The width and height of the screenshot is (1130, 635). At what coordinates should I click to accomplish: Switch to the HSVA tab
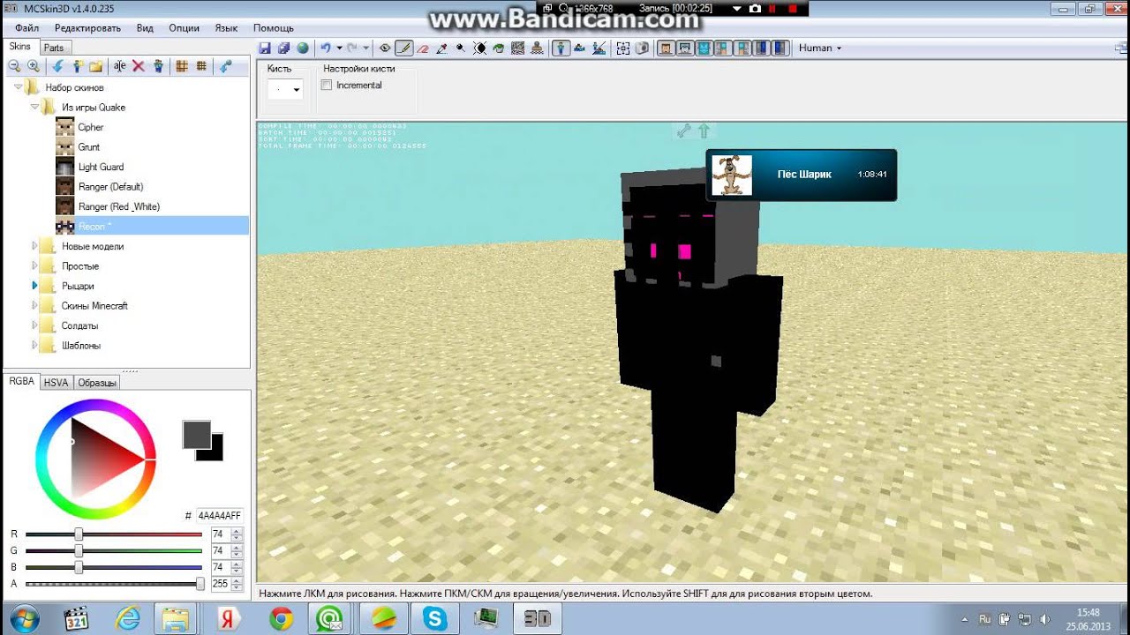tap(56, 383)
